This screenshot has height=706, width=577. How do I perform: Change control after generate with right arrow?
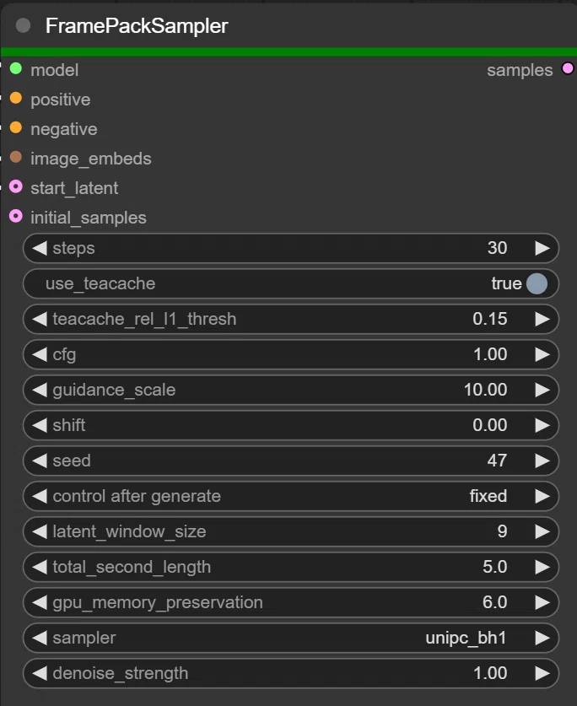click(542, 496)
